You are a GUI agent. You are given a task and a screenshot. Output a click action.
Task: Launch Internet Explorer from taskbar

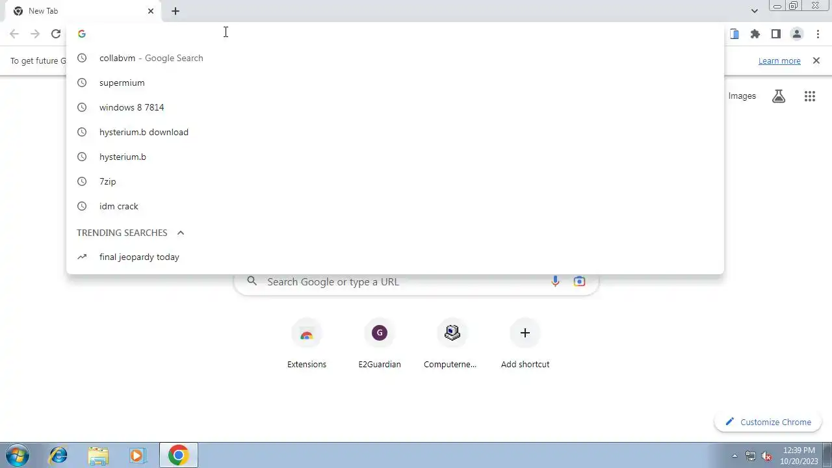[58, 455]
